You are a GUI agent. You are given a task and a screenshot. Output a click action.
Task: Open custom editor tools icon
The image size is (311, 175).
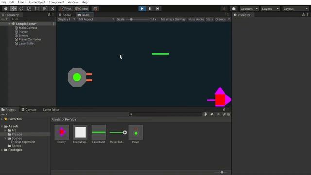click(52, 9)
